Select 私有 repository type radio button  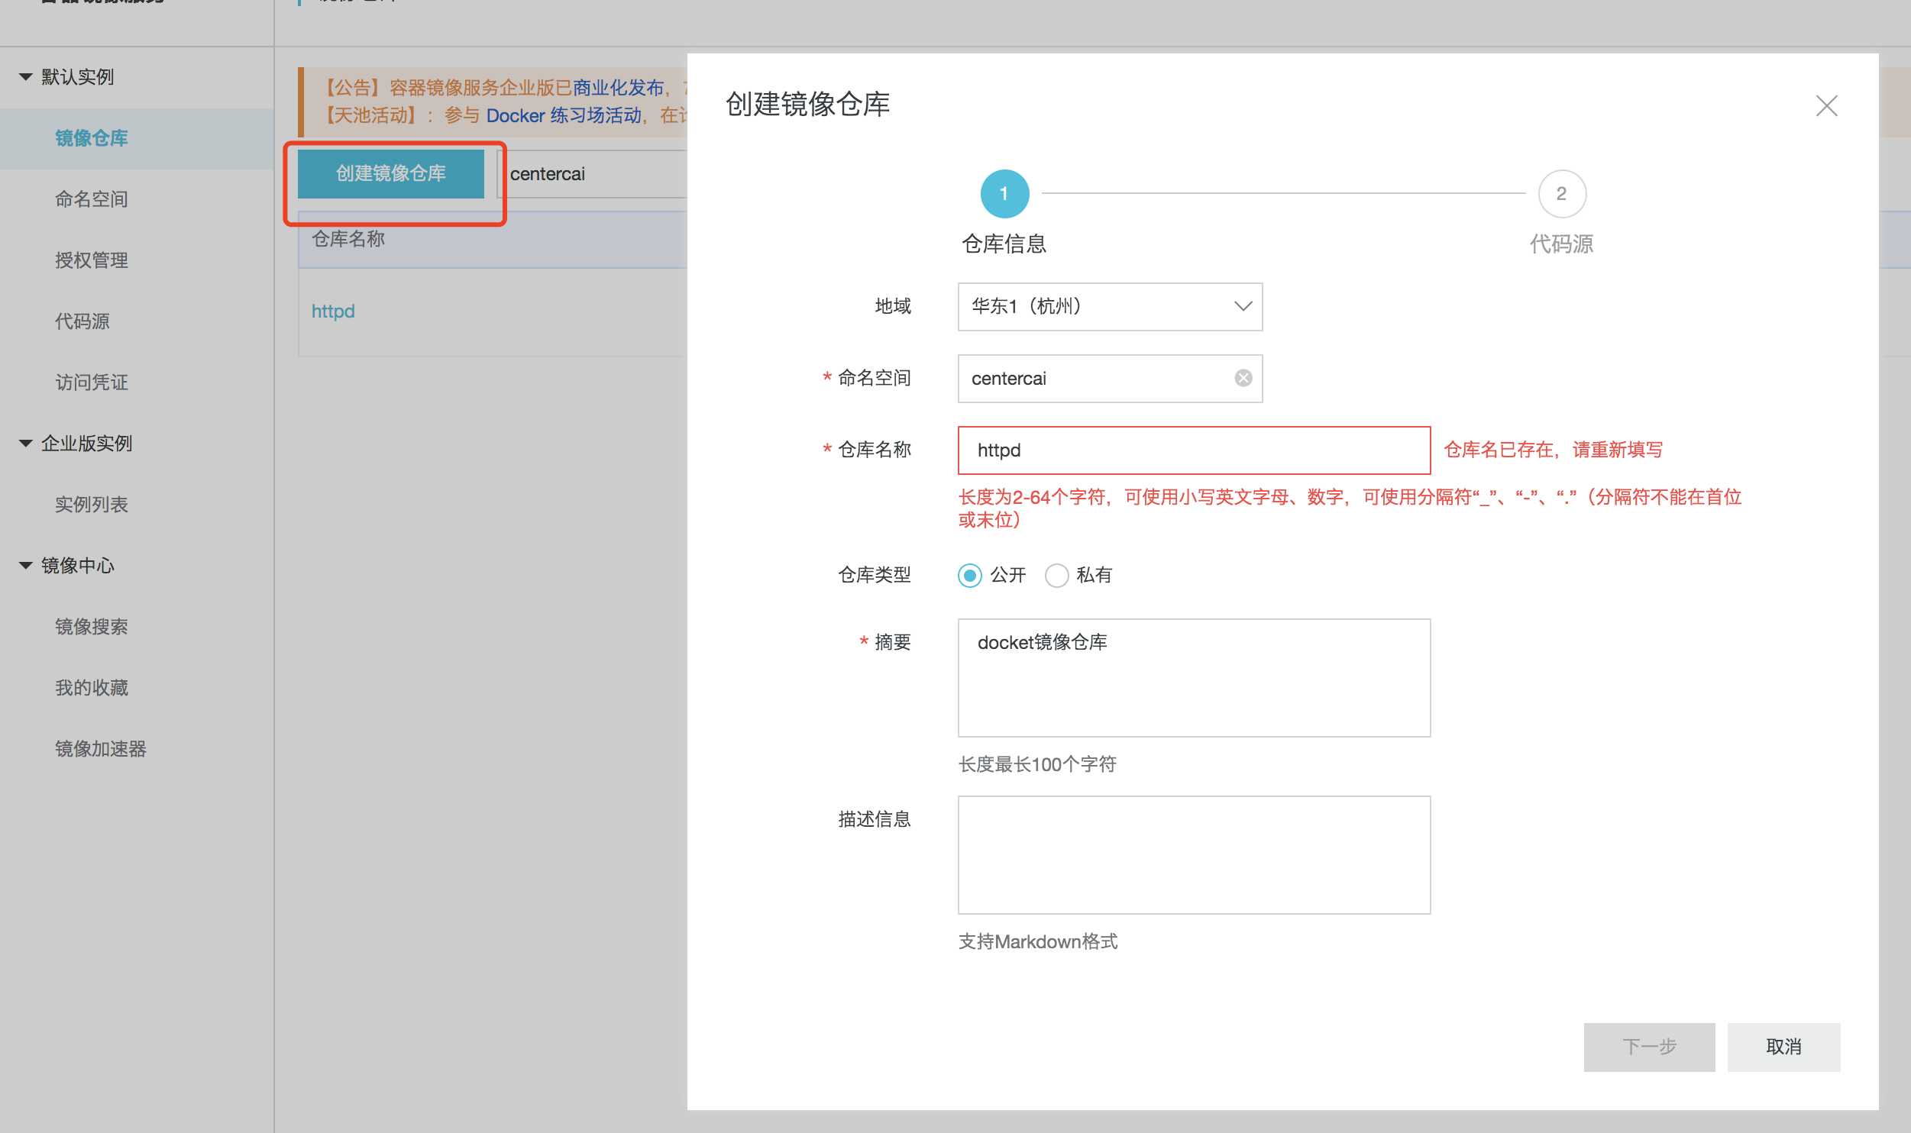(1056, 576)
